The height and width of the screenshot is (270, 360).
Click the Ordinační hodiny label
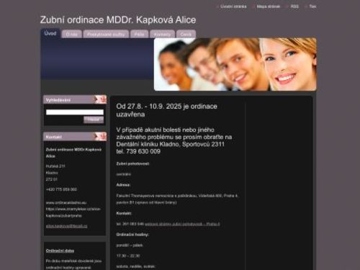click(x=132, y=235)
